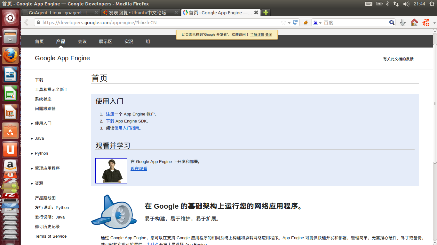Open Ubuntu Software Center from the dock

11,131
